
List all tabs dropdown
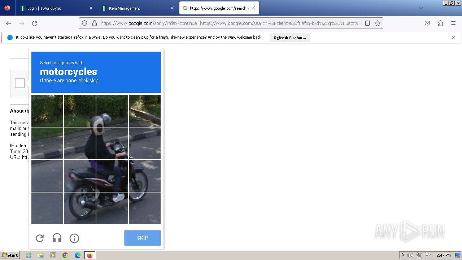(421, 8)
